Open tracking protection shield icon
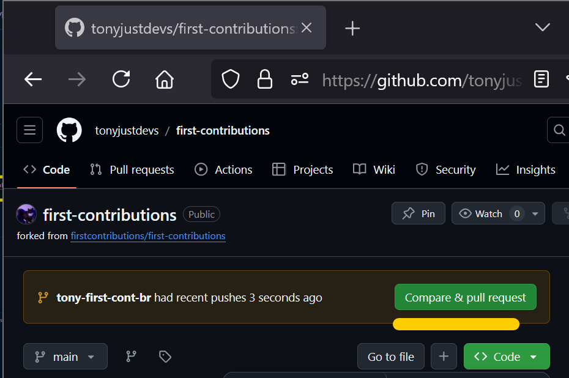Image resolution: width=569 pixels, height=378 pixels. click(x=231, y=79)
